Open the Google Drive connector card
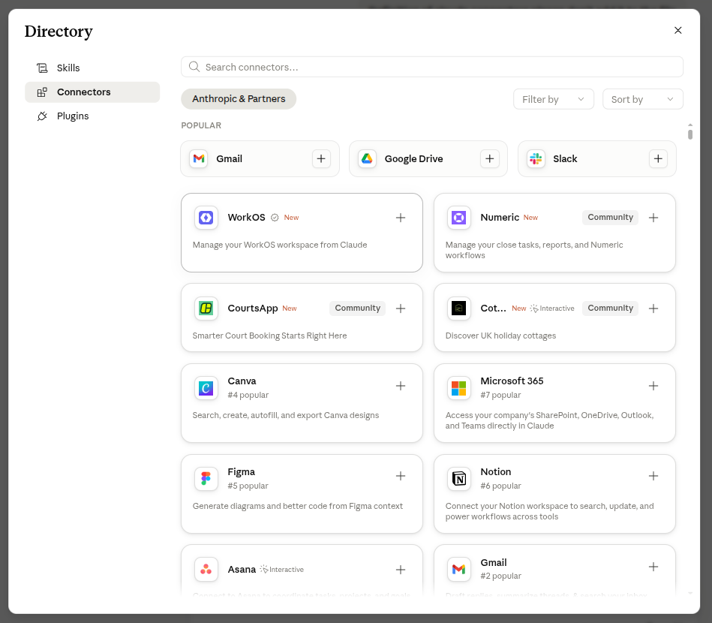 point(428,158)
